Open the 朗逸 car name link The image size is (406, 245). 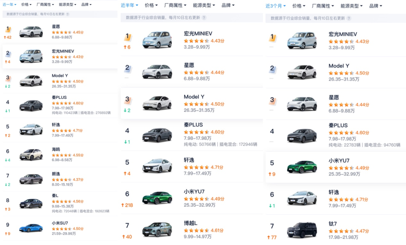pos(56,174)
